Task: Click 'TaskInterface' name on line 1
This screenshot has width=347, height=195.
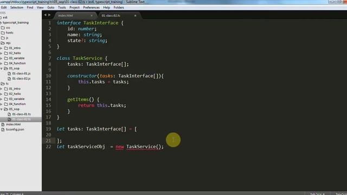Action: point(101,23)
